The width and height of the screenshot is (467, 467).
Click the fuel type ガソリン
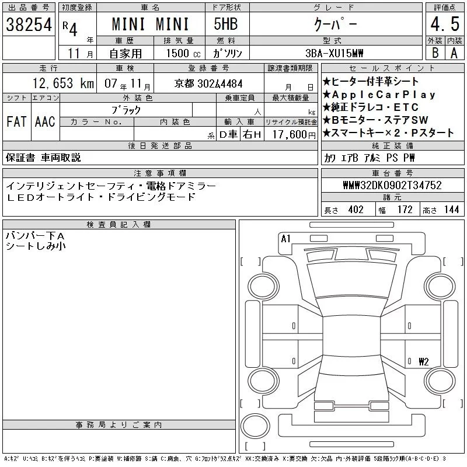pyautogui.click(x=228, y=54)
